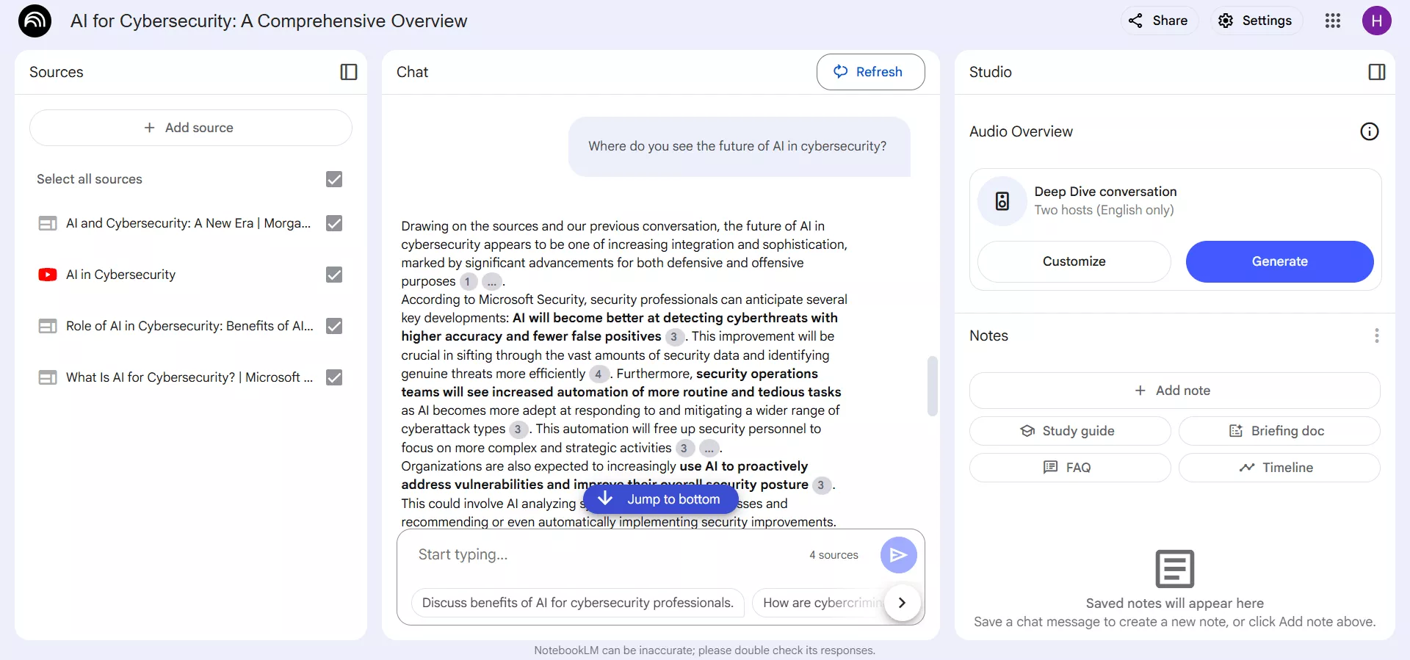Open the Google apps grid
Image resolution: width=1410 pixels, height=660 pixels.
(1333, 21)
